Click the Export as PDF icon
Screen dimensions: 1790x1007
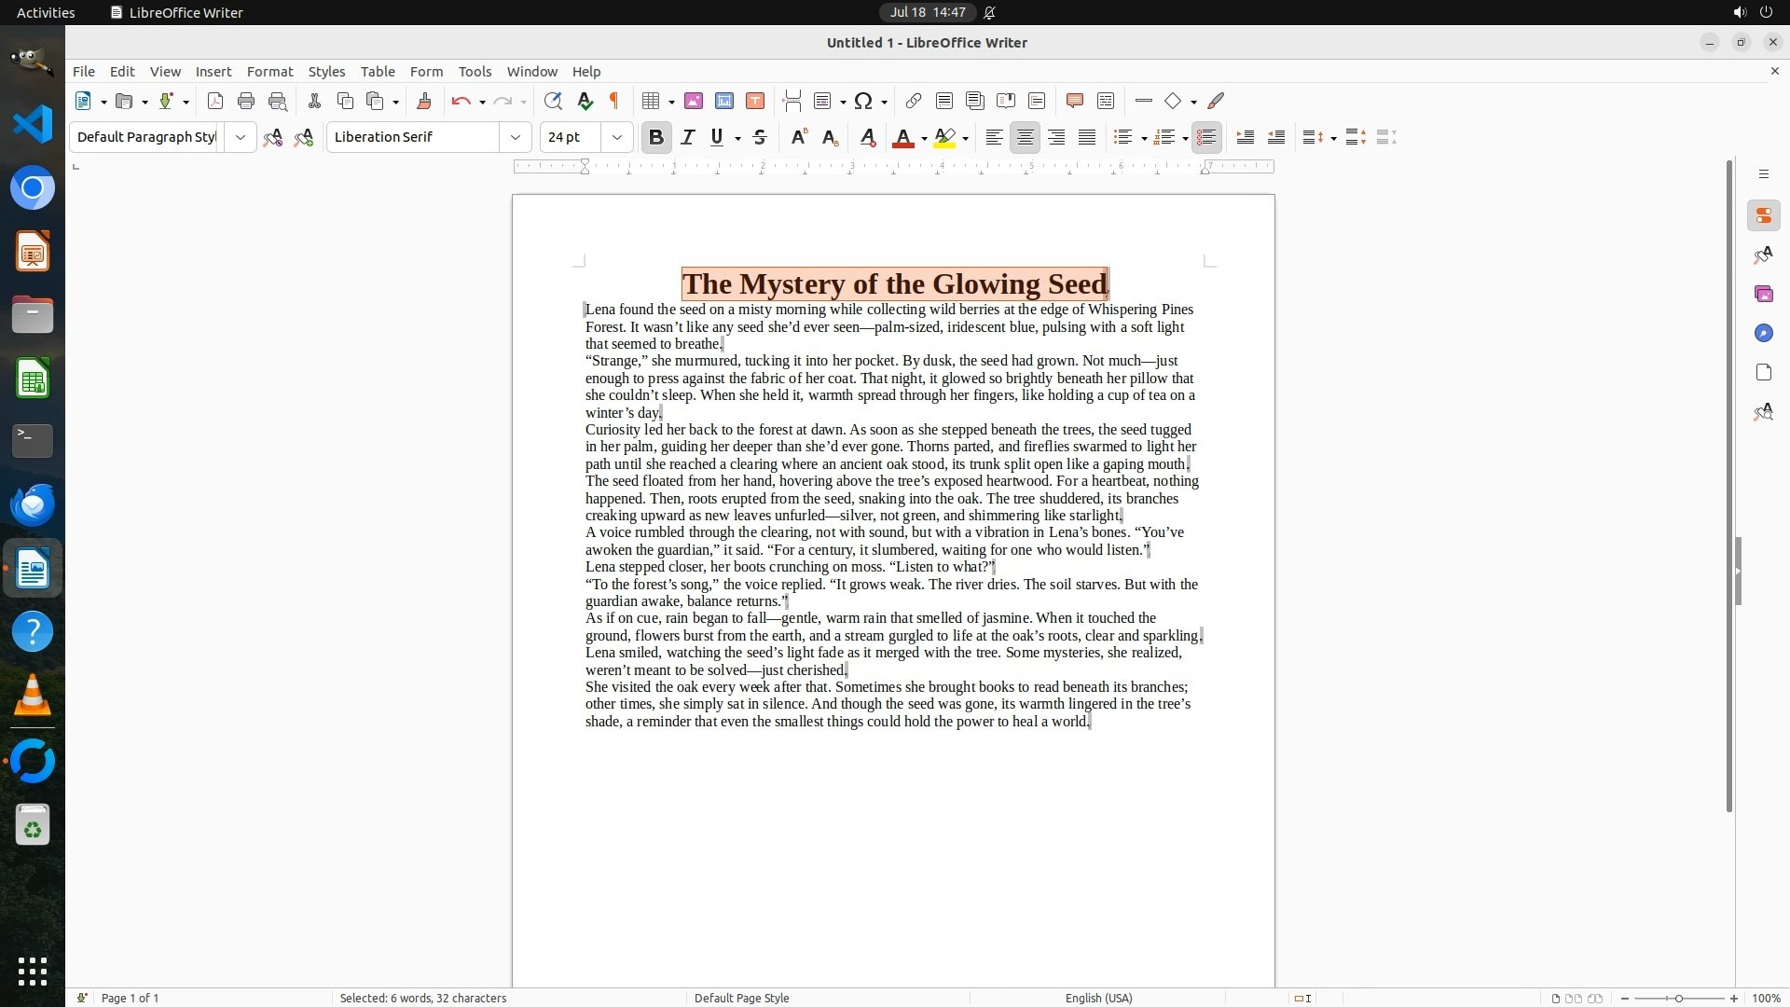tap(215, 101)
